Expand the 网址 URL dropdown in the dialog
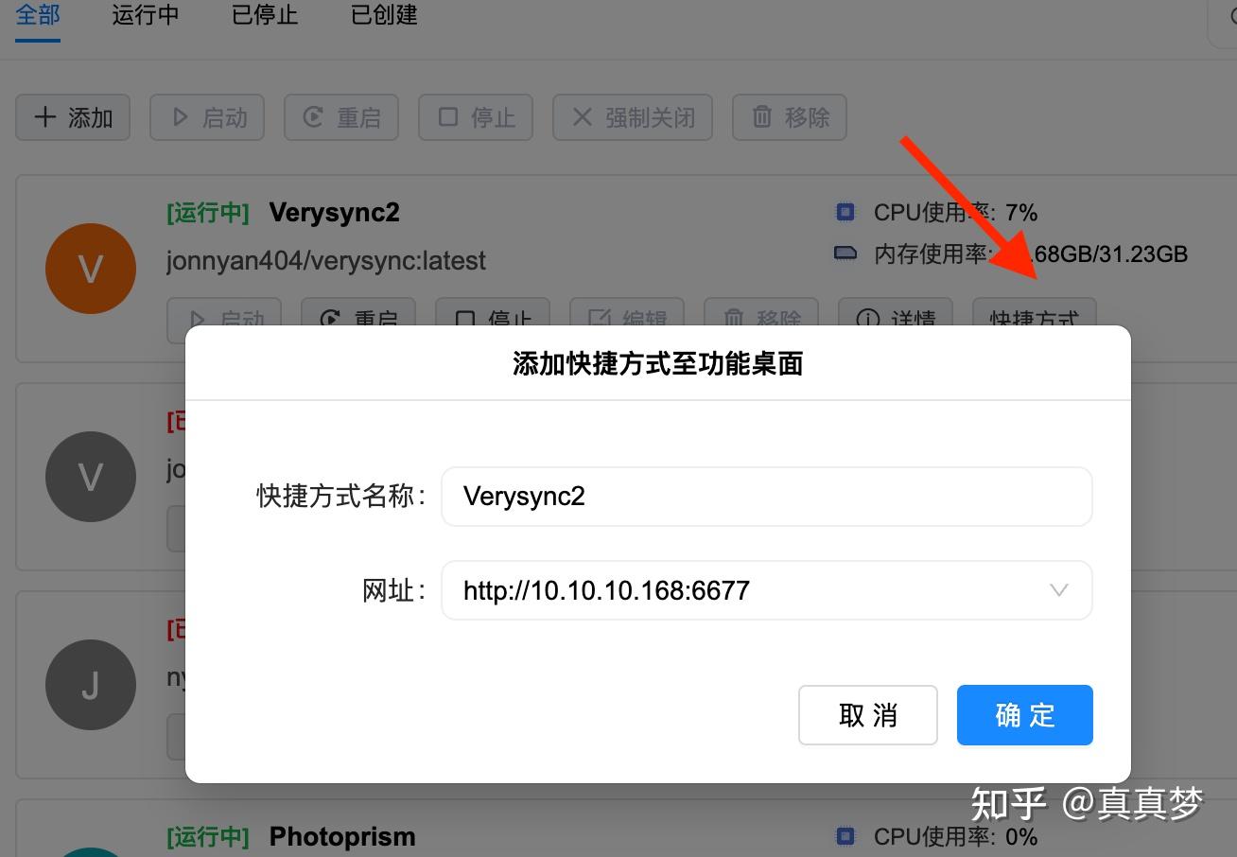The height and width of the screenshot is (857, 1237). pos(1058,590)
